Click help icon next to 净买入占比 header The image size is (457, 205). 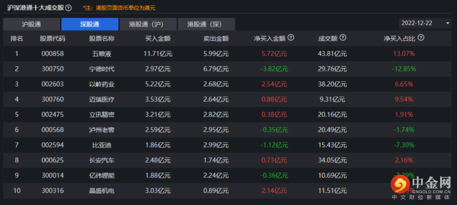coord(421,38)
